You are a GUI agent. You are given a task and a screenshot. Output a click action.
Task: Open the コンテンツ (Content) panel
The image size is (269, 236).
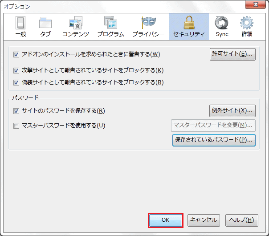pos(76,26)
